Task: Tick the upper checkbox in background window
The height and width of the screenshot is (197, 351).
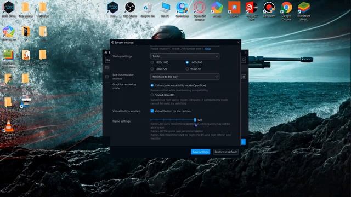Action: pyautogui.click(x=107, y=68)
